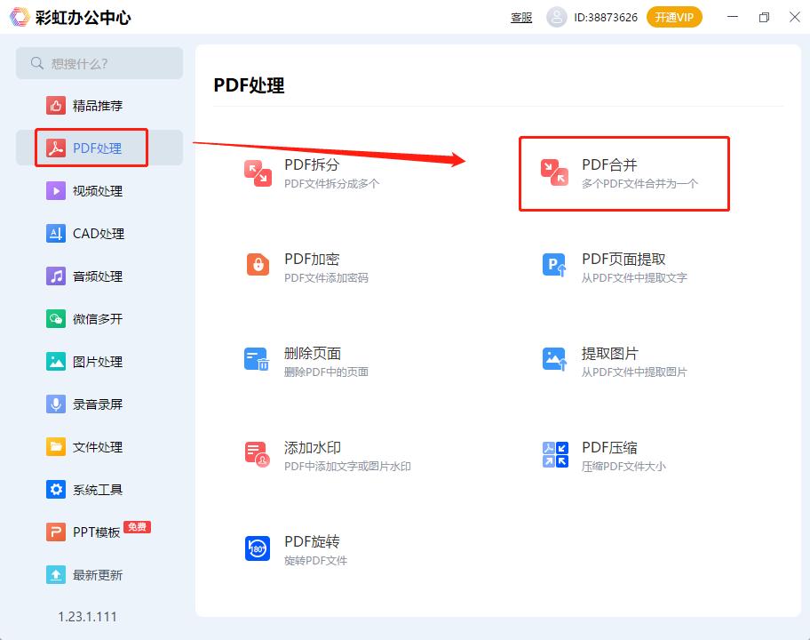810x640 pixels.
Task: Click the 开通VIP button
Action: pos(674,17)
